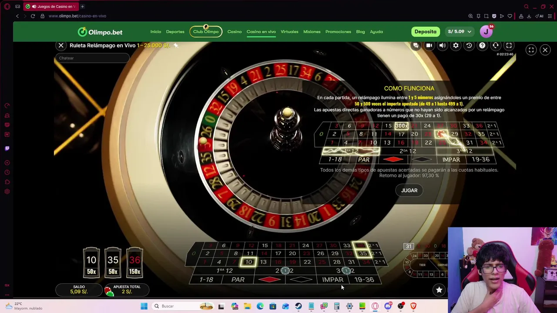Viewport: 557px width, 313px height.
Task: Click the Olimpo.bet logo
Action: (x=100, y=32)
